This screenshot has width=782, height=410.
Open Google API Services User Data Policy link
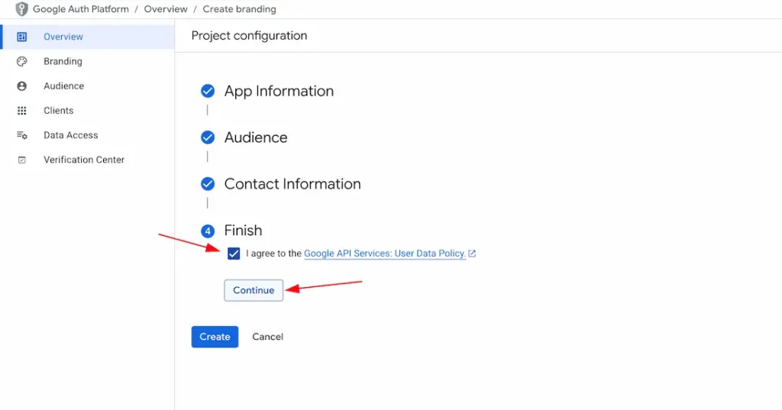(x=385, y=253)
